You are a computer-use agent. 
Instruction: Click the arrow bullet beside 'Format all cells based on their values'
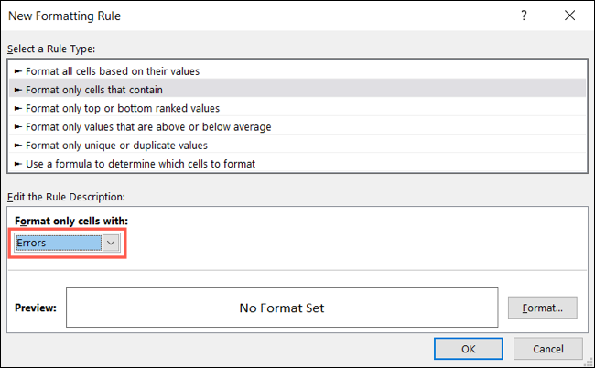(x=18, y=70)
